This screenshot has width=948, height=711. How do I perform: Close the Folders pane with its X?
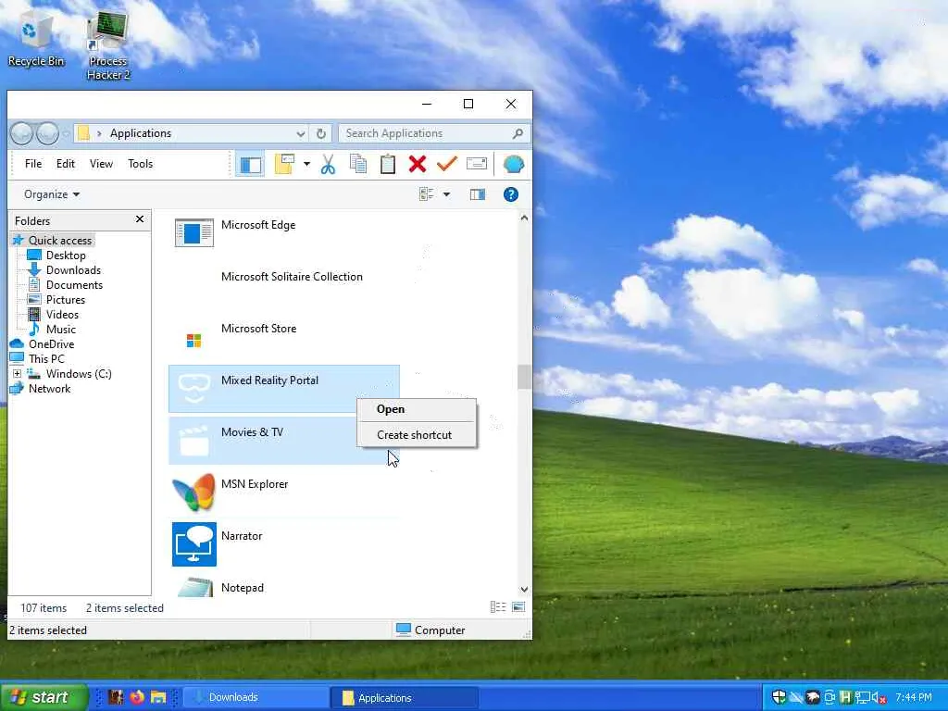click(140, 218)
